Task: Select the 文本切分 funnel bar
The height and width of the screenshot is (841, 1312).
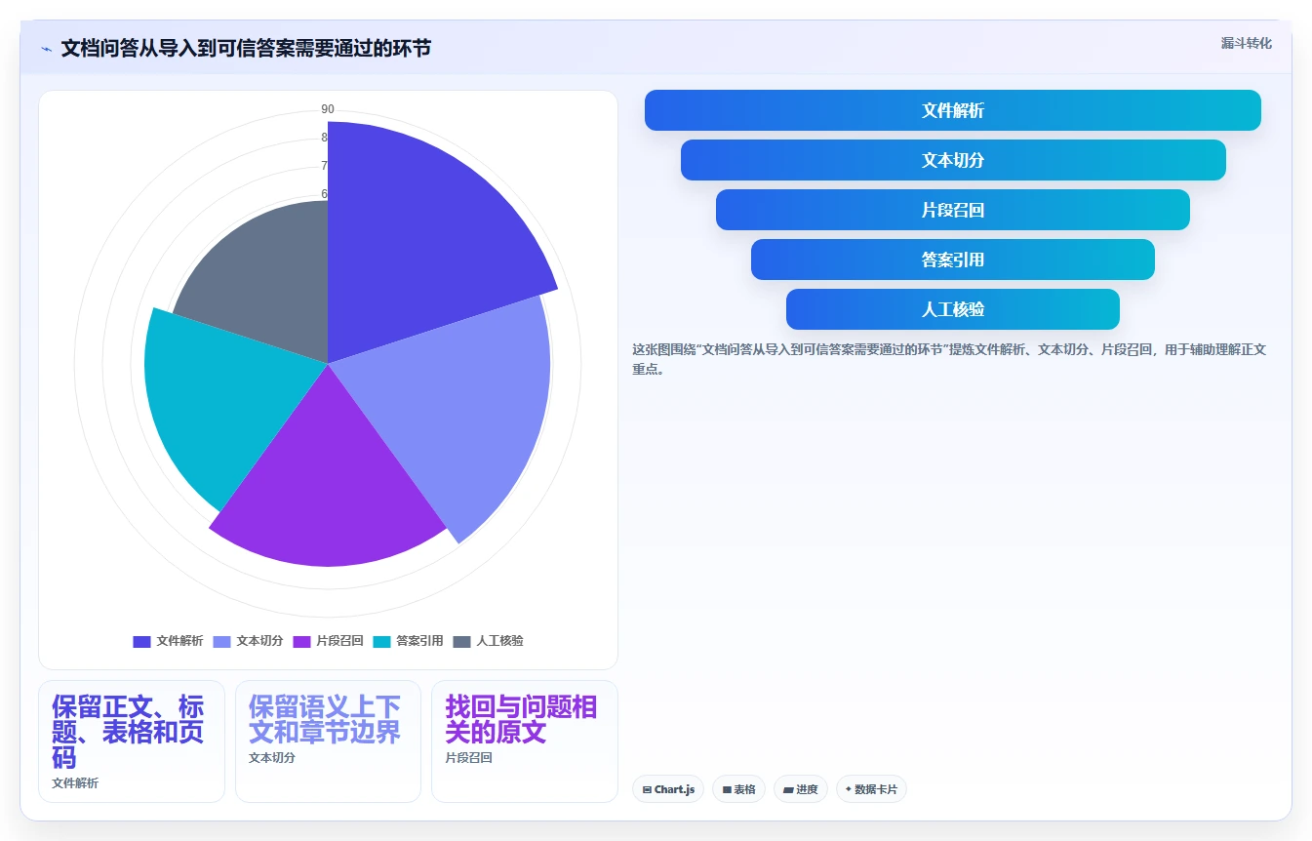Action: coord(953,160)
